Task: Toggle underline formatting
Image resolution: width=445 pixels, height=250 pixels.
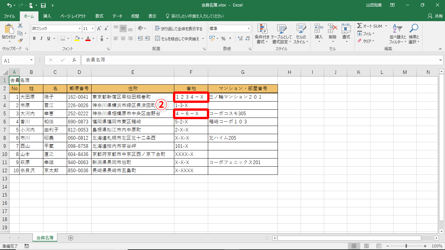Action: tap(49, 38)
